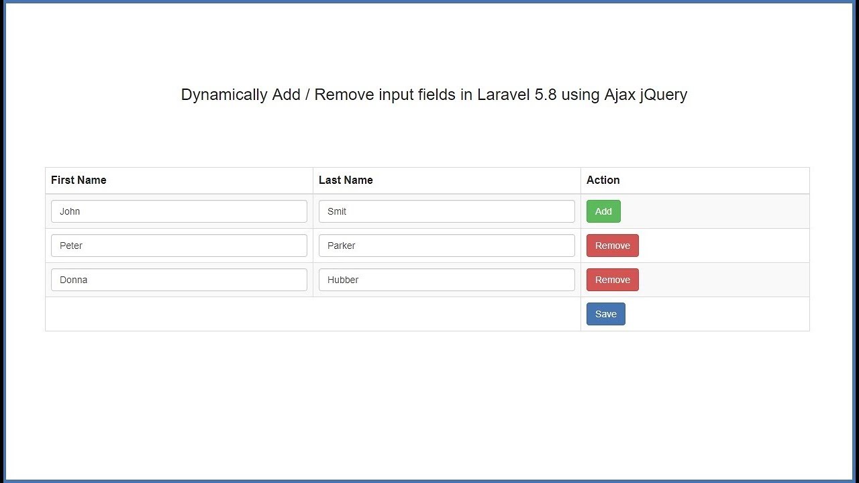Select the First Name input with Peter
Image resolution: width=859 pixels, height=483 pixels.
pos(179,246)
